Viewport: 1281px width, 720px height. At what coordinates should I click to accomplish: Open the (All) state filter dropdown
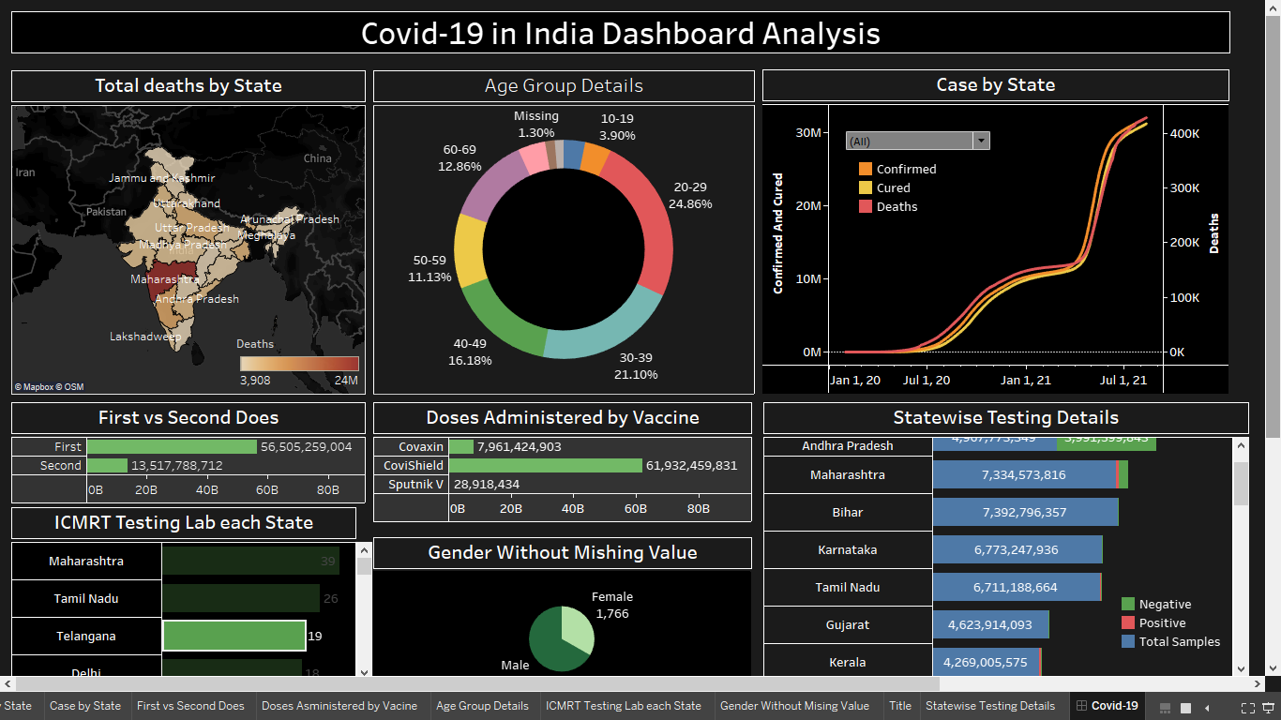tap(917, 141)
